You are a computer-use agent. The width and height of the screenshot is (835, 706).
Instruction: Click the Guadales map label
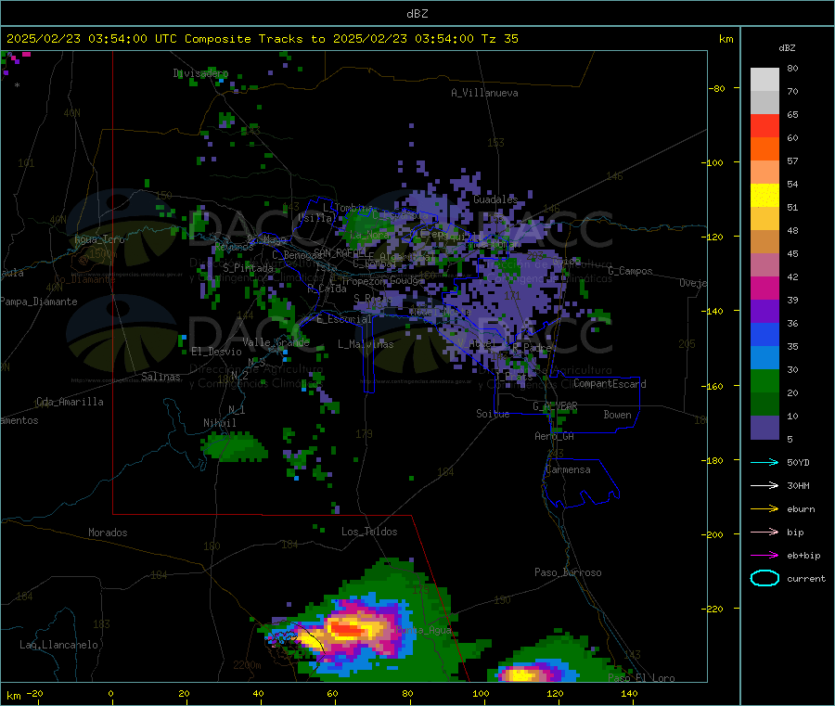[495, 199]
